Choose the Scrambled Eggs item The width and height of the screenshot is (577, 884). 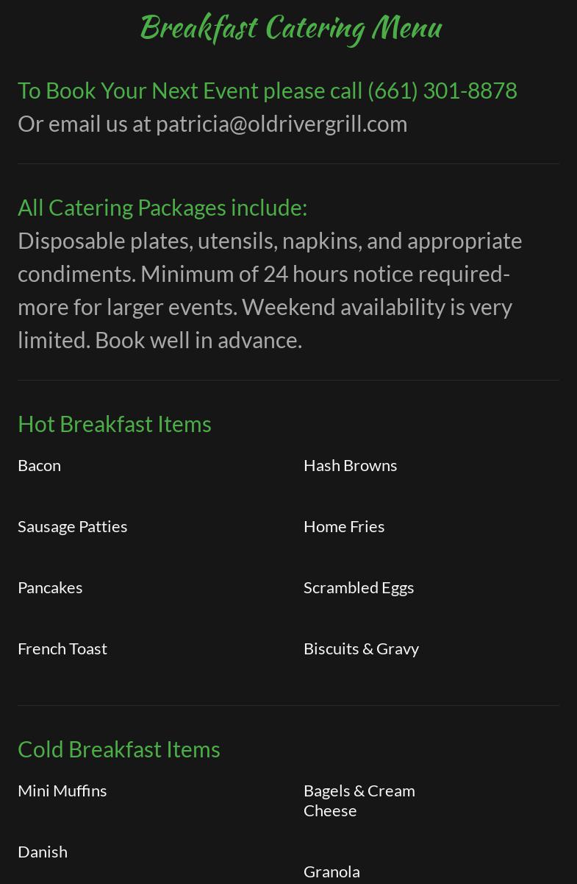click(x=359, y=587)
